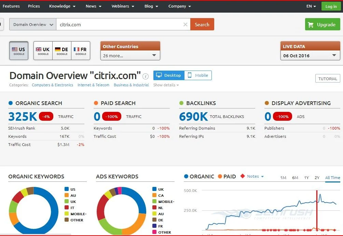Click the pink OTHER swatch in Ads Keywords legend
This screenshot has height=236, width=343.
coord(154,232)
